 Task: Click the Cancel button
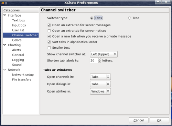pyautogui.click(x=139, y=120)
